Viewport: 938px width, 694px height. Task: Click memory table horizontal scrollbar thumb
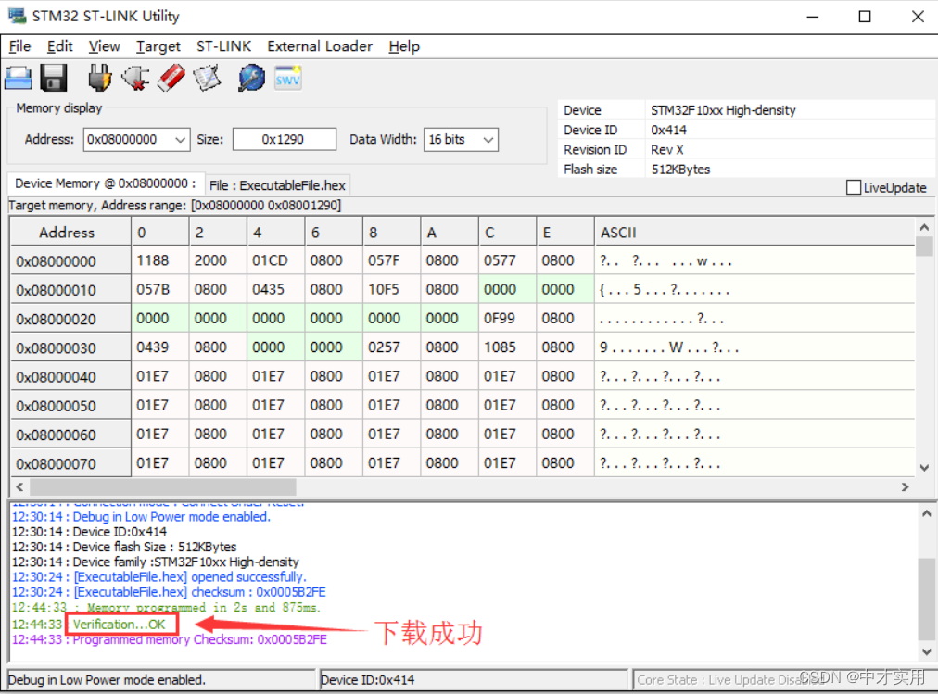tap(163, 487)
